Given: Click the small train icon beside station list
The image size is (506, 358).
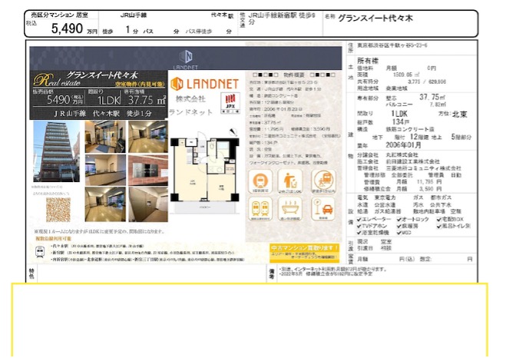Looking at the screenshot, I should pyautogui.click(x=40, y=252).
